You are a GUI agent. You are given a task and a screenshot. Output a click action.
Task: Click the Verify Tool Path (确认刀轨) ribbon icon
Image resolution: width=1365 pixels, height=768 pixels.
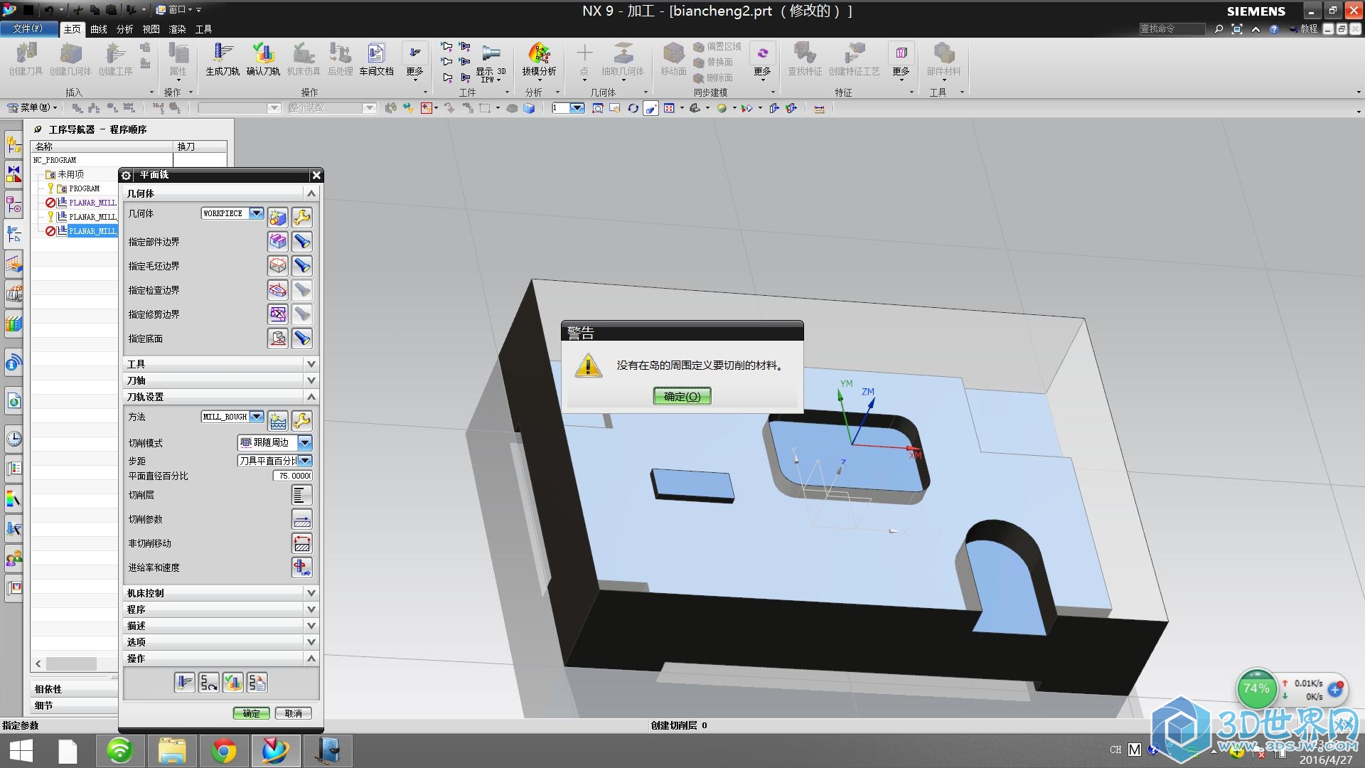point(263,58)
